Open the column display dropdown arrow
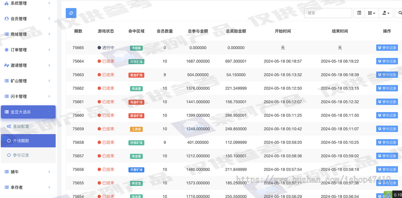This screenshot has width=402, height=198. click(x=375, y=13)
